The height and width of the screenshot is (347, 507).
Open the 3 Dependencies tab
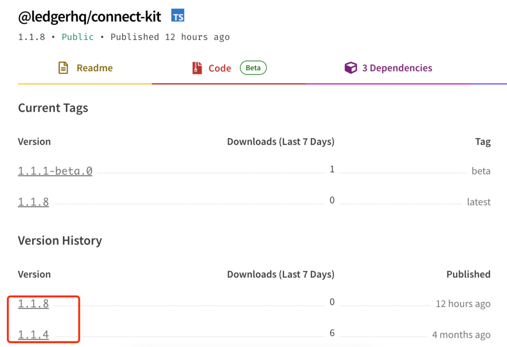[388, 68]
